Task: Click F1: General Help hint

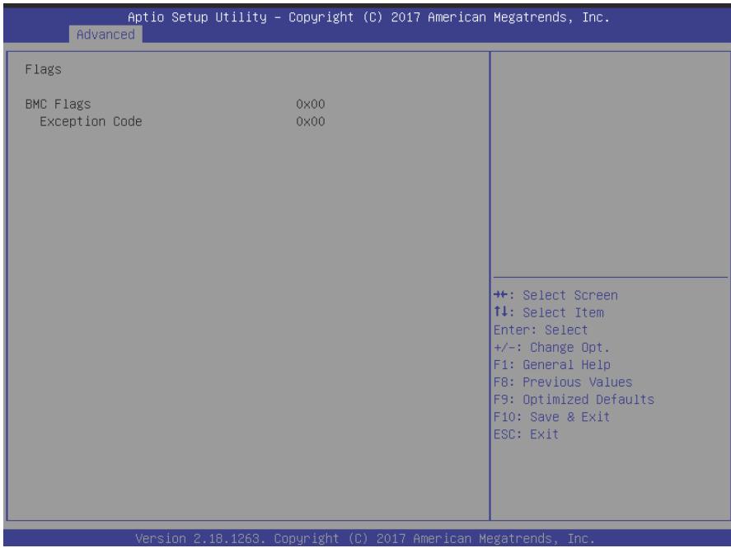Action: click(x=552, y=365)
